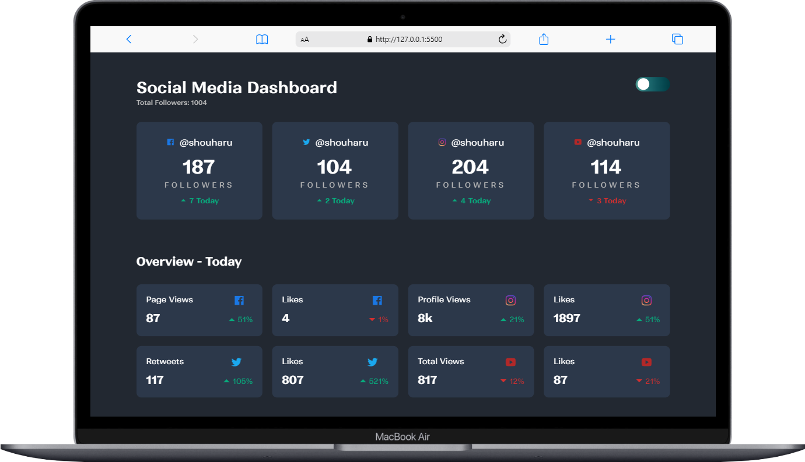Viewport: 805px width, 462px height.
Task: Click the YouTube icon on Total Views card
Action: click(510, 362)
